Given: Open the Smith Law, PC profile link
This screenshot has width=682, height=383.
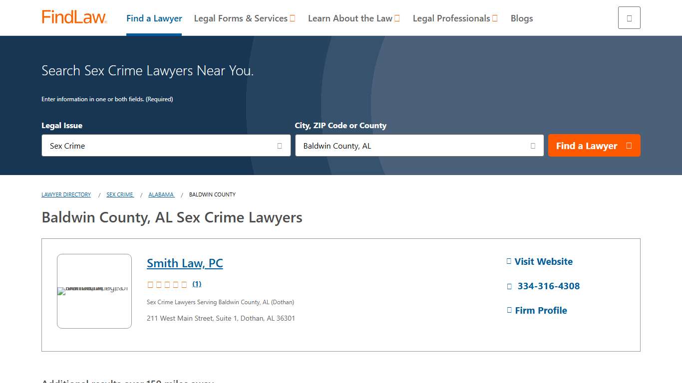Looking at the screenshot, I should click(x=185, y=263).
